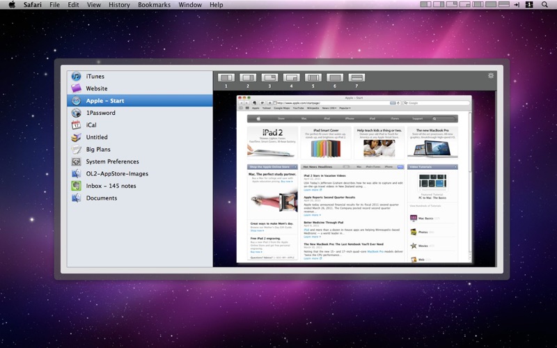Open the Safari menu
557x348 pixels.
(x=33, y=5)
